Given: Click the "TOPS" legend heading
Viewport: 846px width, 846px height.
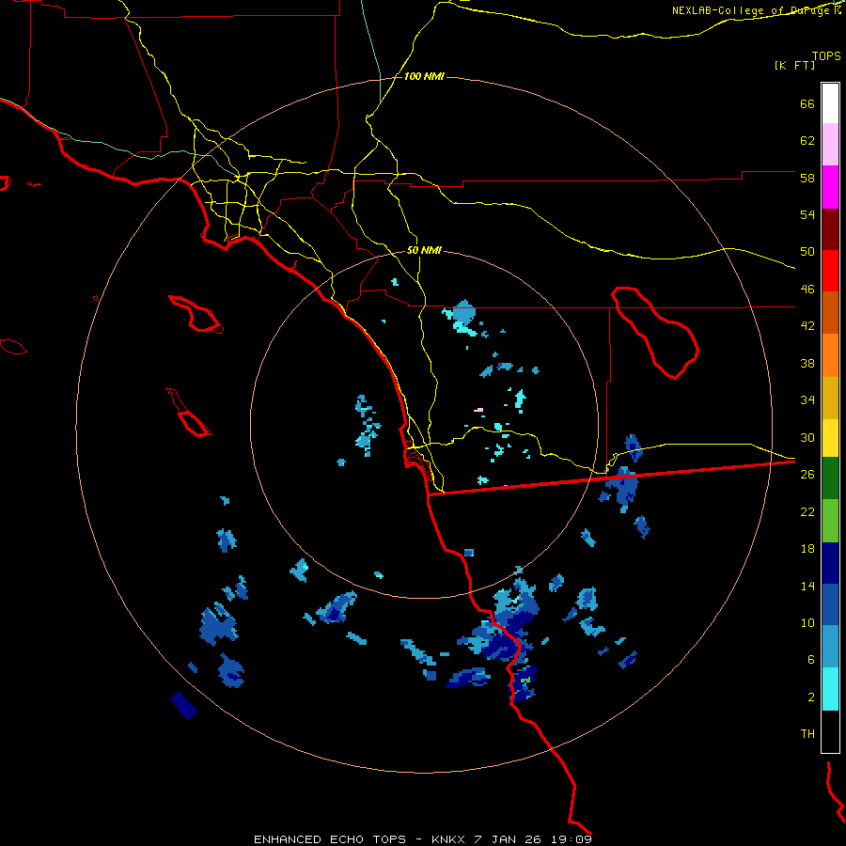Looking at the screenshot, I should (826, 55).
